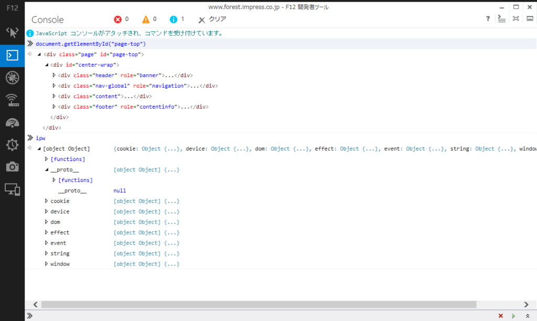The height and width of the screenshot is (321, 537).
Task: Expand the device property
Action: point(46,211)
